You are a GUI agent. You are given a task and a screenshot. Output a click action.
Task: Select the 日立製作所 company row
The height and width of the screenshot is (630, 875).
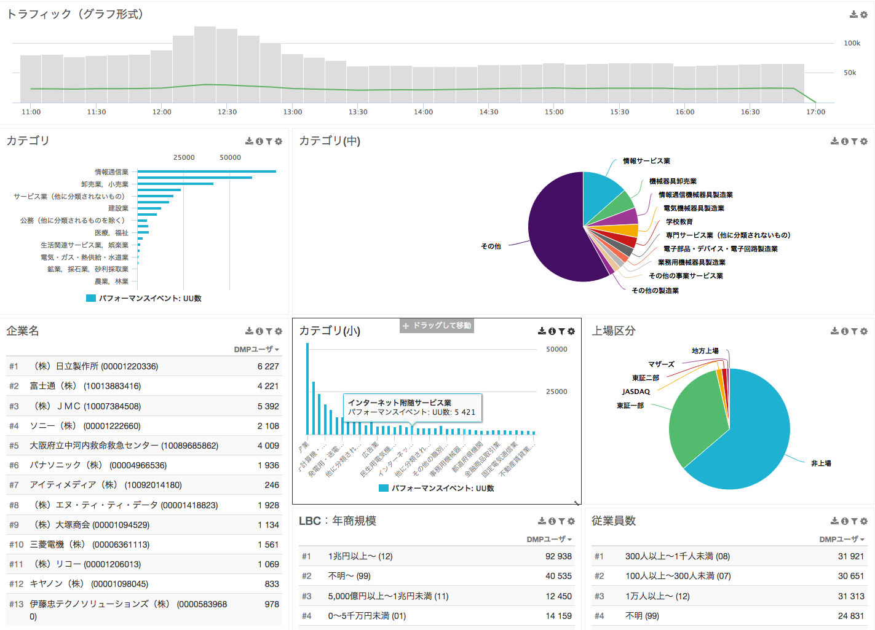(144, 366)
